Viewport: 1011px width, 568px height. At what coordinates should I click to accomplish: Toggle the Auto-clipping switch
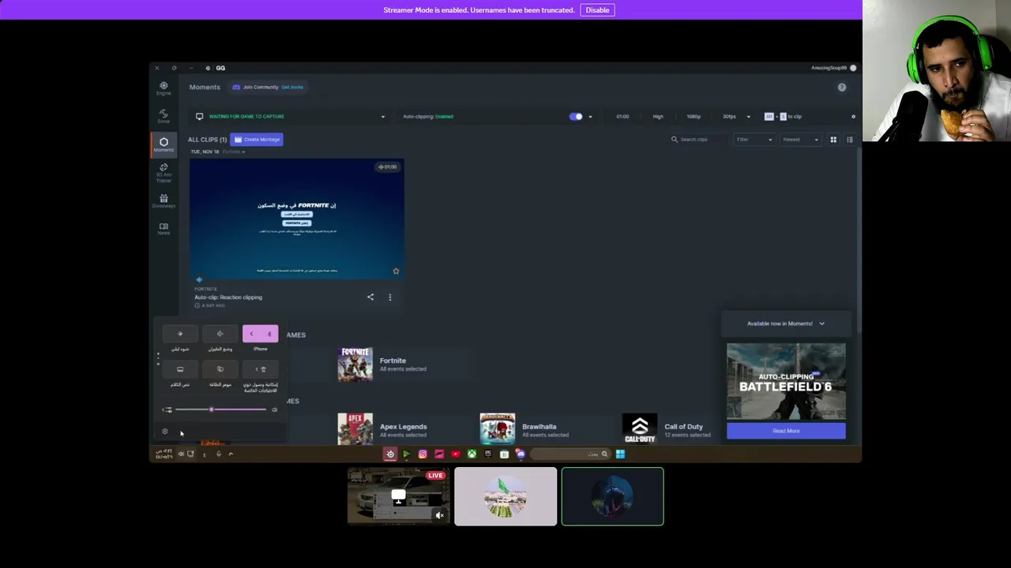(x=576, y=117)
